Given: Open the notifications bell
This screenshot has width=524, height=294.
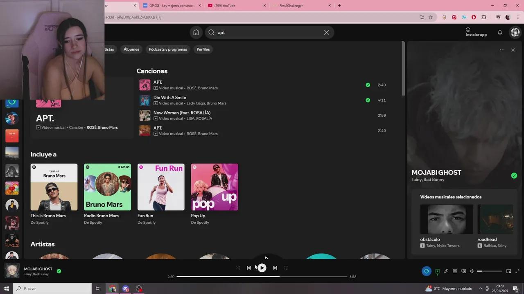Looking at the screenshot, I should click(x=500, y=33).
